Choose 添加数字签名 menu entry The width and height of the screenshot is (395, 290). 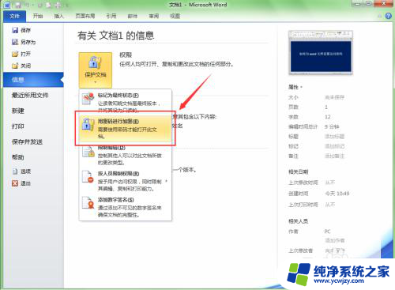coord(126,207)
